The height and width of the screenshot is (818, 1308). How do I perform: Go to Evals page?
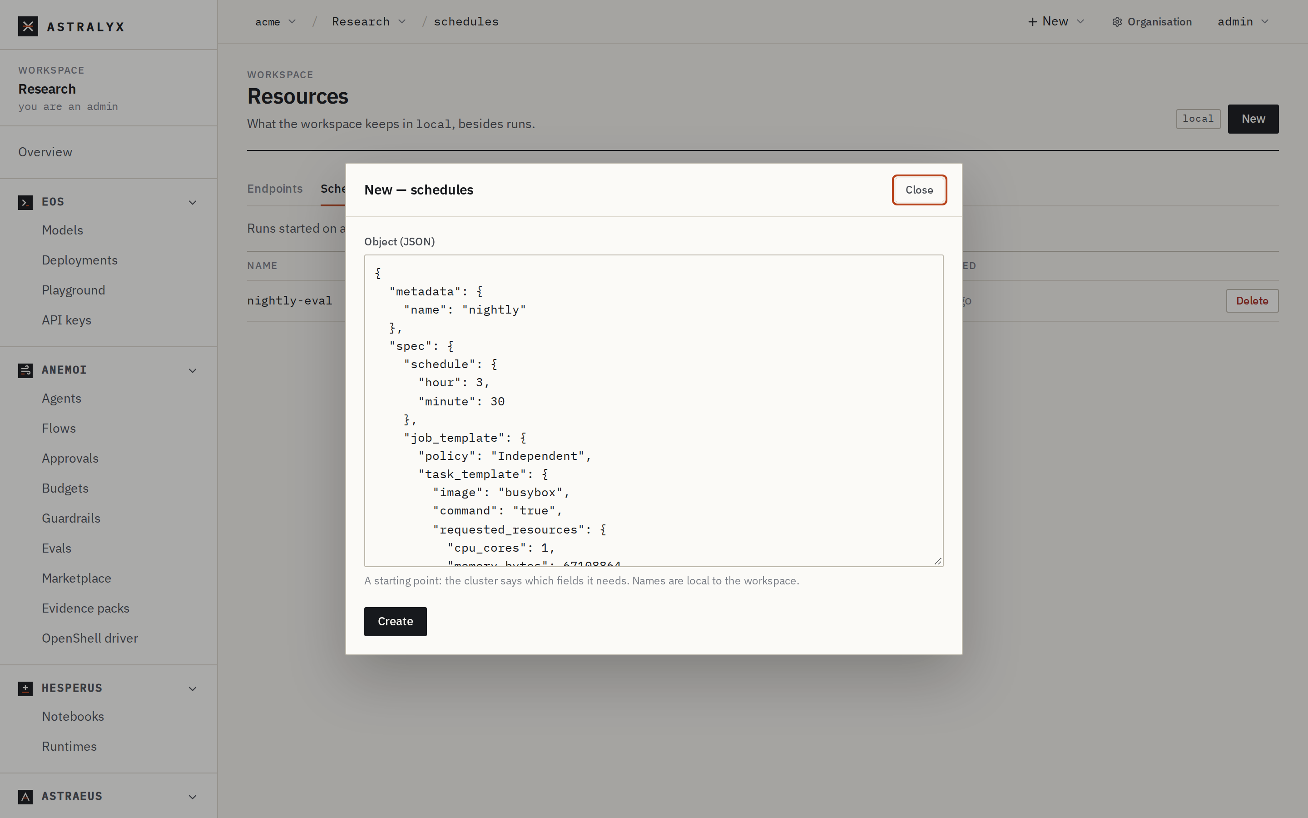(x=57, y=548)
